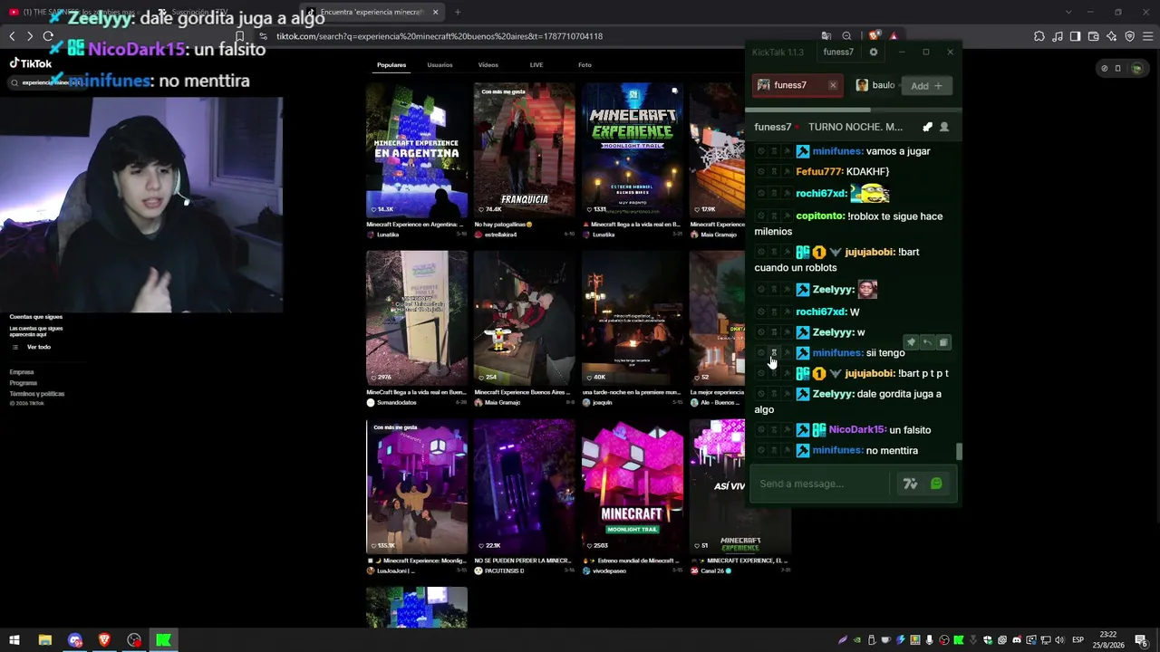The width and height of the screenshot is (1160, 652).
Task: Open the Empresa footer link
Action: 22,372
